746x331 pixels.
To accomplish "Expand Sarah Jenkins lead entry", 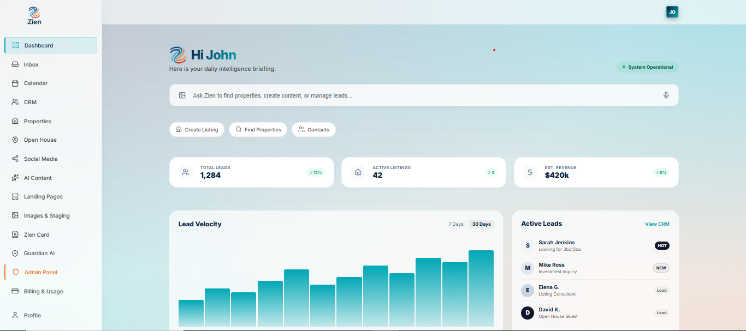I will pyautogui.click(x=595, y=245).
